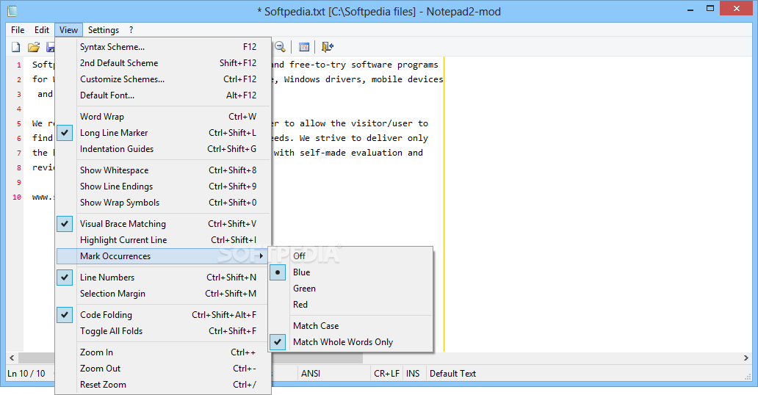
Task: Click Zoom In menu entry
Action: (163, 352)
